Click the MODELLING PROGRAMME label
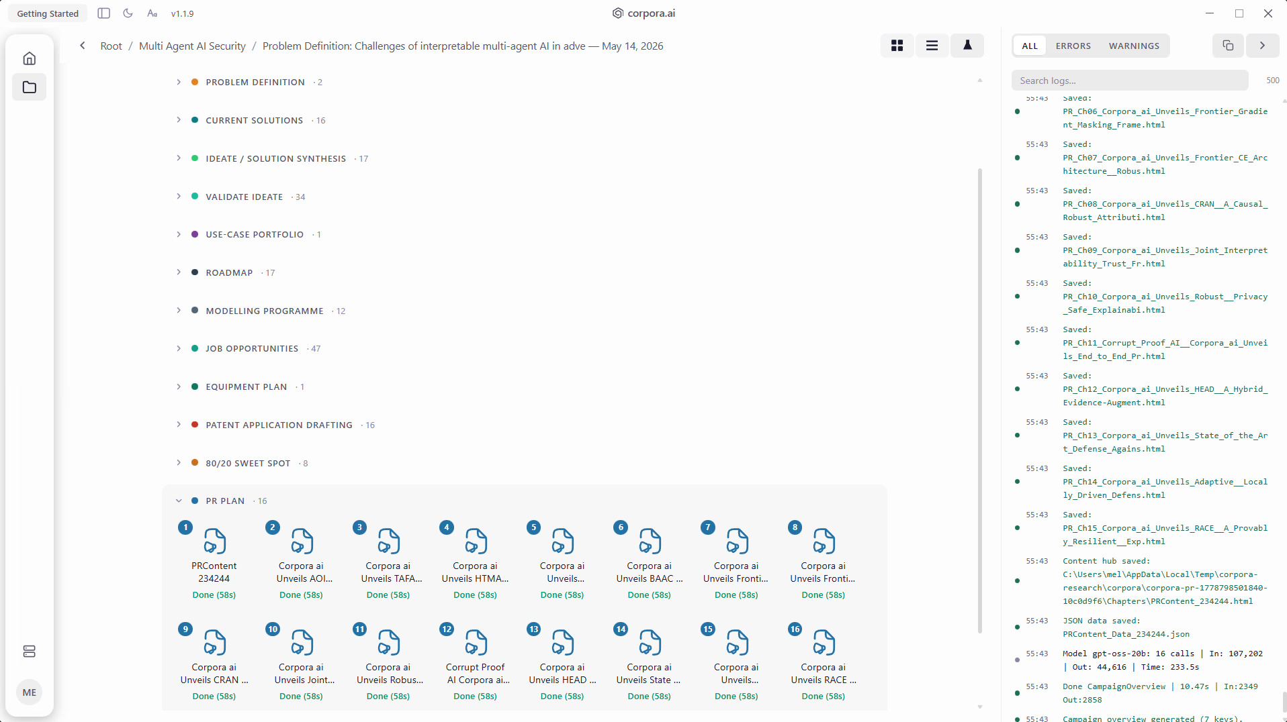The height and width of the screenshot is (722, 1287). click(265, 311)
